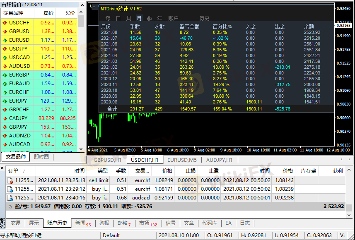Sort orders by the 订单 column header

pos(14,170)
